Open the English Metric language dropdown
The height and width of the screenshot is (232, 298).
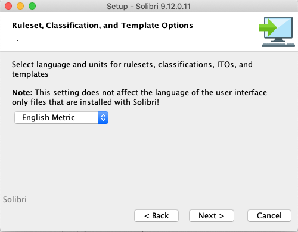point(61,117)
